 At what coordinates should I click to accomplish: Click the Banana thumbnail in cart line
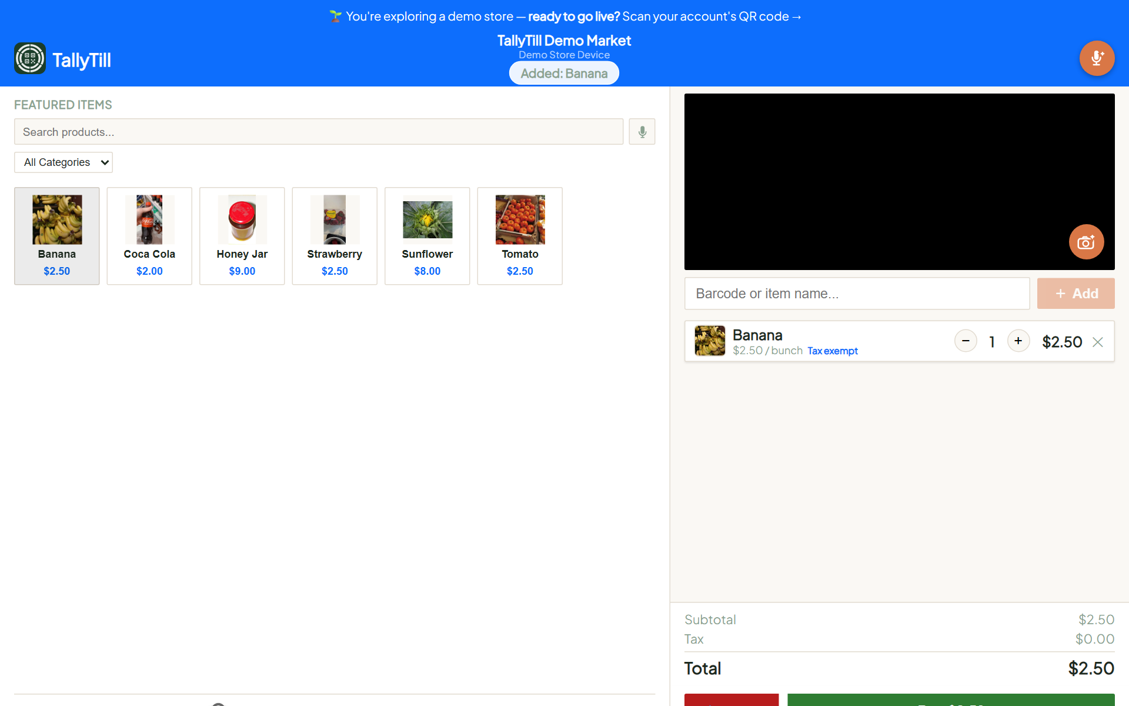pyautogui.click(x=710, y=341)
